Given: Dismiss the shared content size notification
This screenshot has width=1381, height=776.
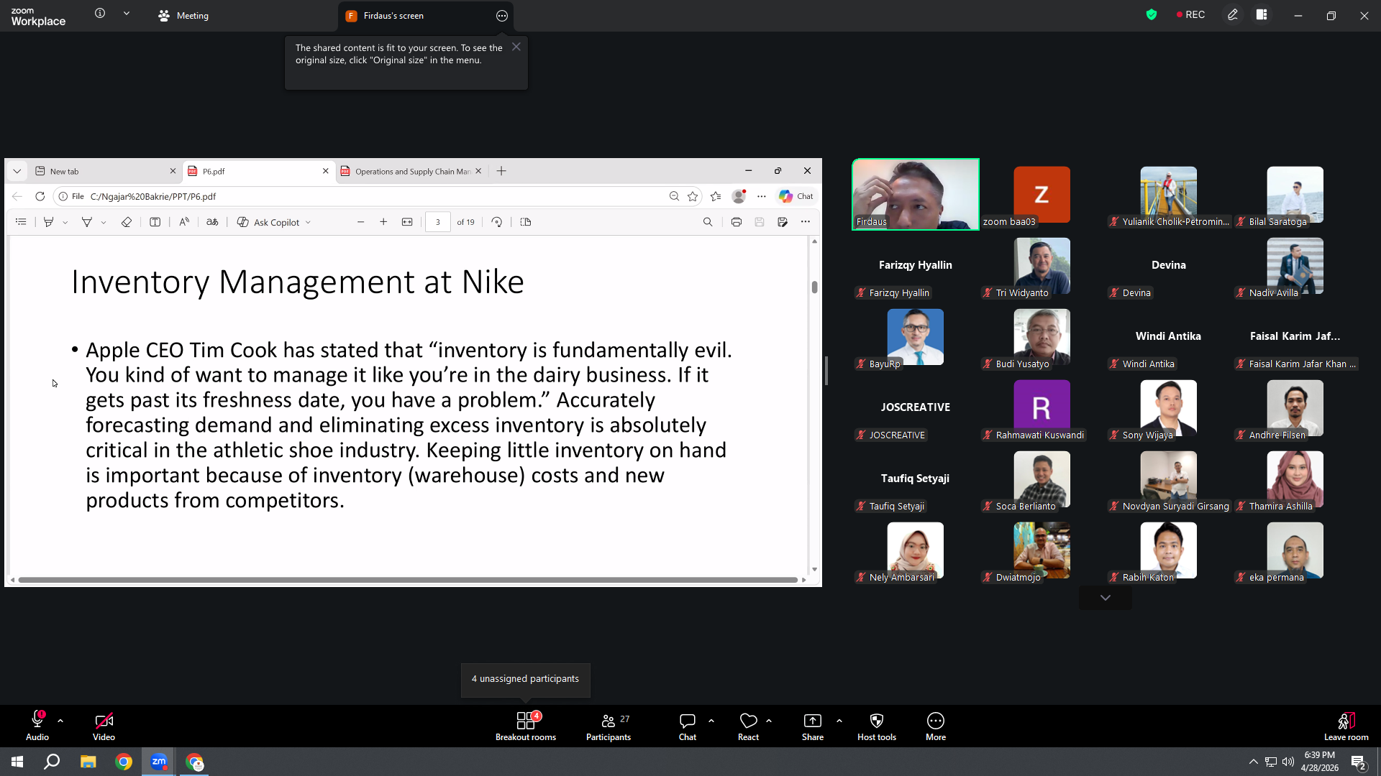Looking at the screenshot, I should point(516,47).
